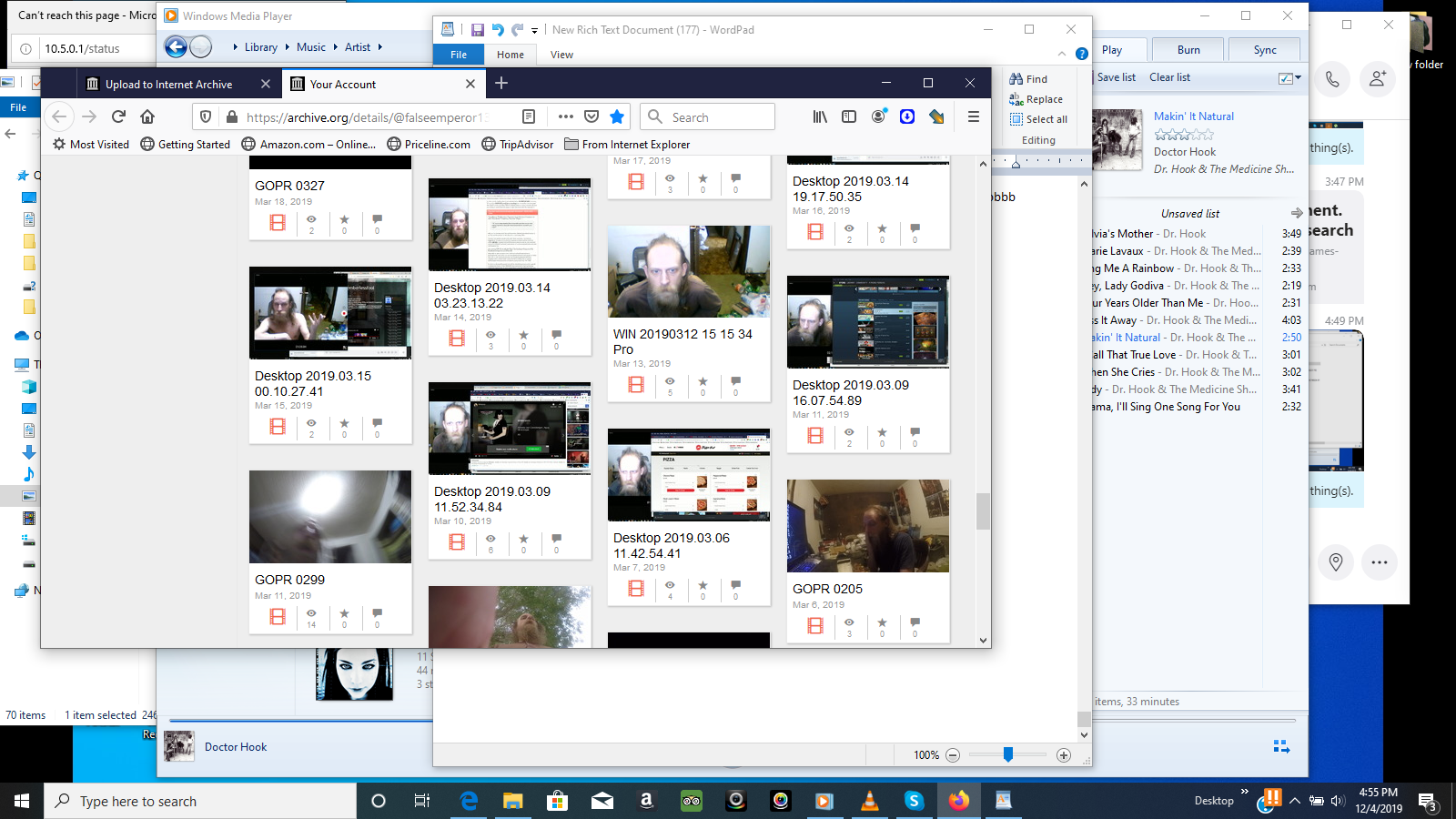Expand Music breadcrumb in Media Player
The width and height of the screenshot is (1456, 819).
point(311,47)
